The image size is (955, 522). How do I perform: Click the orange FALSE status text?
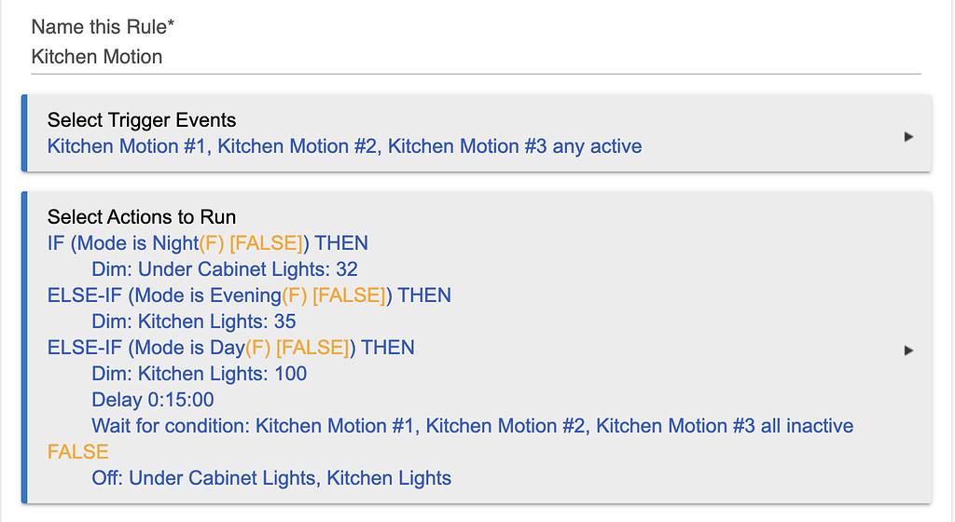point(78,452)
